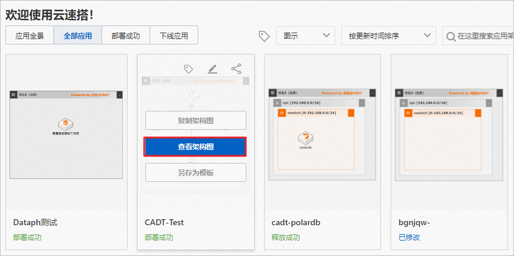Click the cadt-polardb application name
Screen dimensions: 514x256
click(296, 223)
